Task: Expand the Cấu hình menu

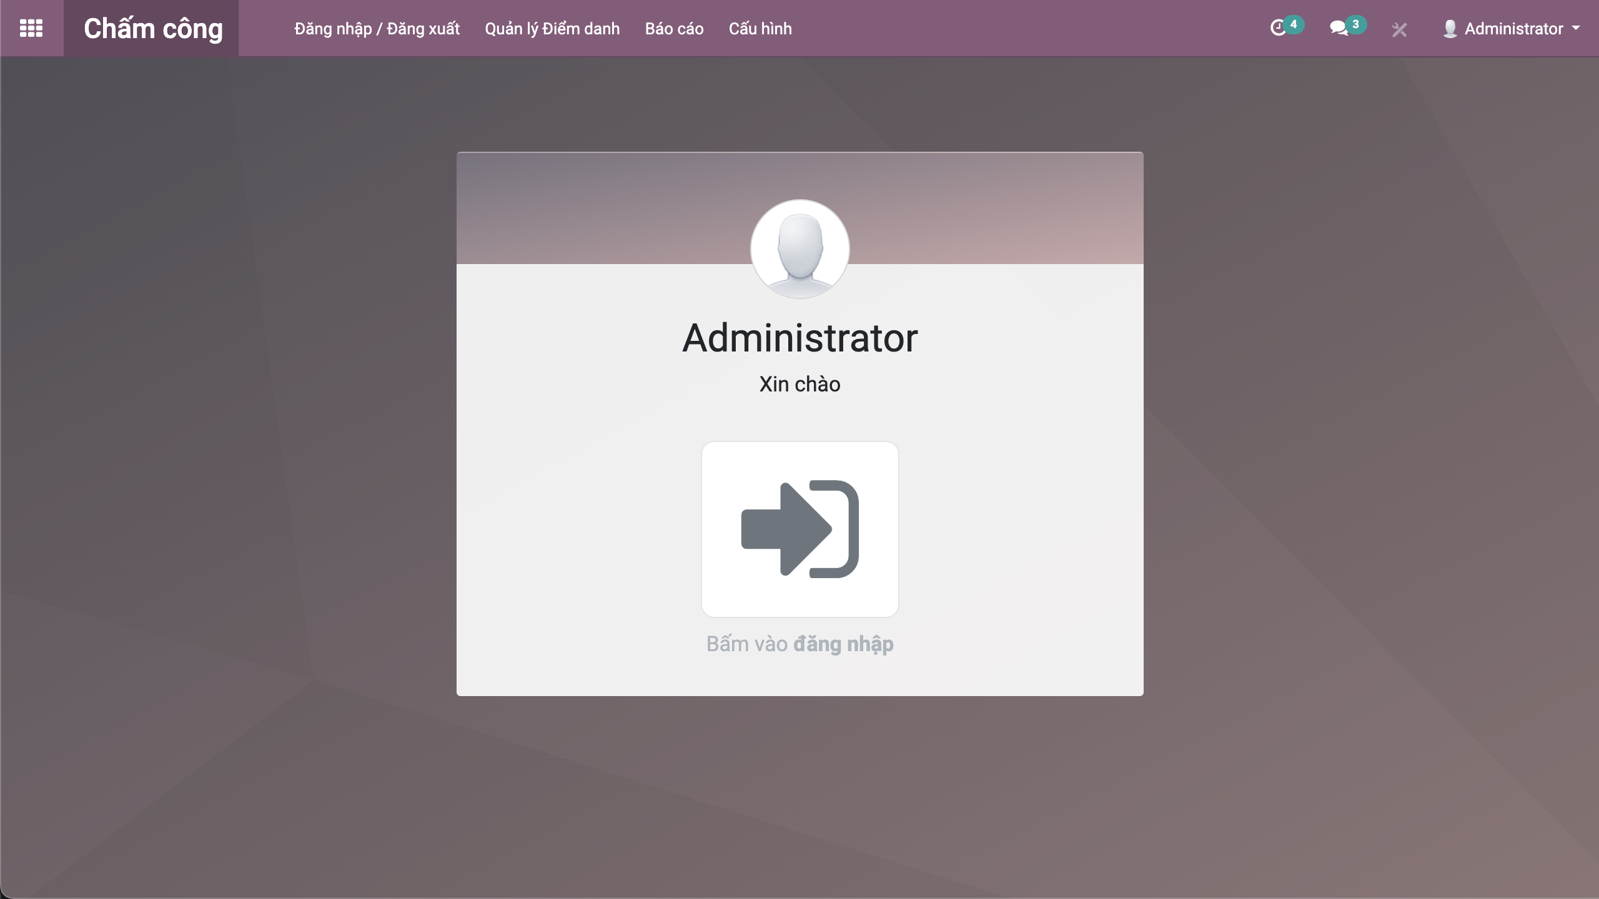Action: tap(760, 29)
